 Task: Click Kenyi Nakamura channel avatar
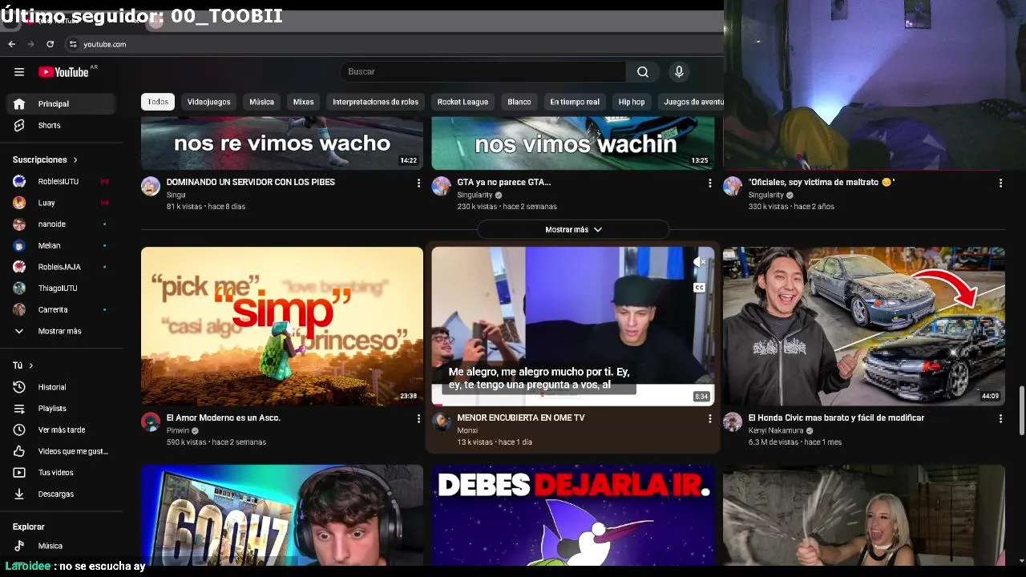coord(733,422)
